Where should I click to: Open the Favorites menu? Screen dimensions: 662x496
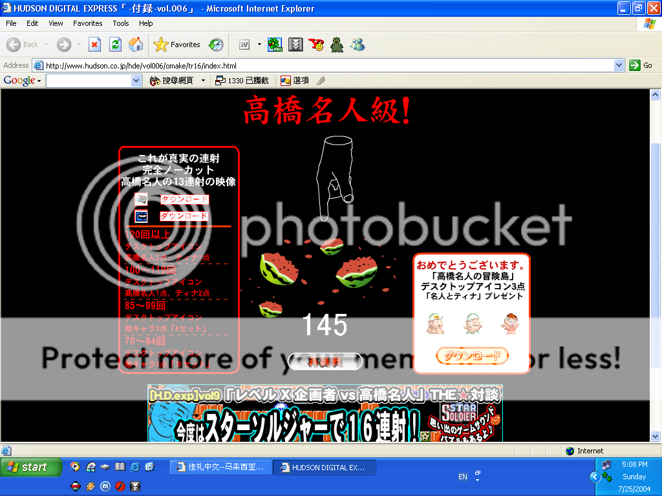click(x=87, y=23)
